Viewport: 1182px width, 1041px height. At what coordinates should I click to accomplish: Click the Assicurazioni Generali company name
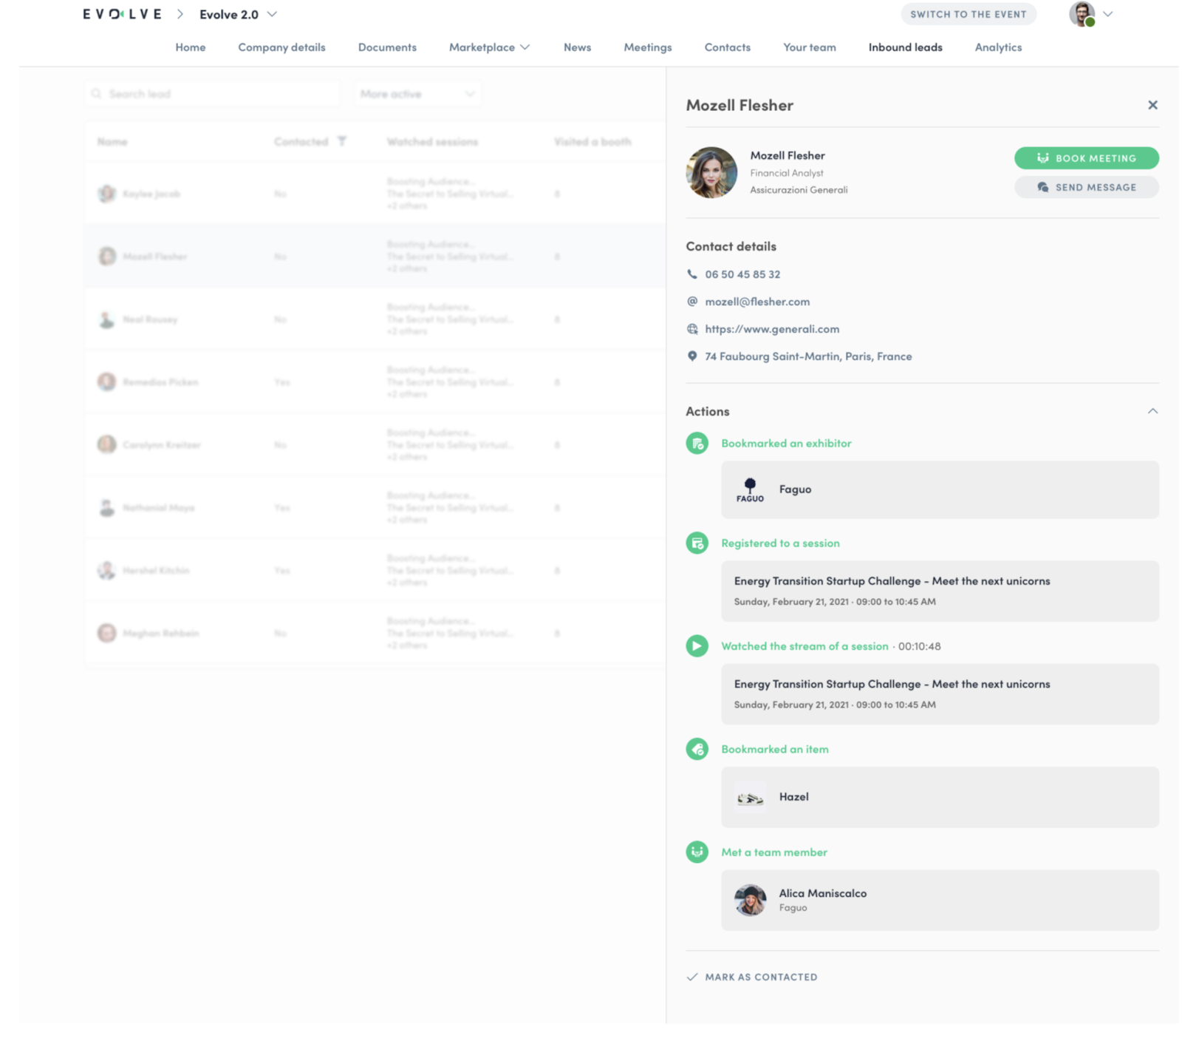coord(799,190)
